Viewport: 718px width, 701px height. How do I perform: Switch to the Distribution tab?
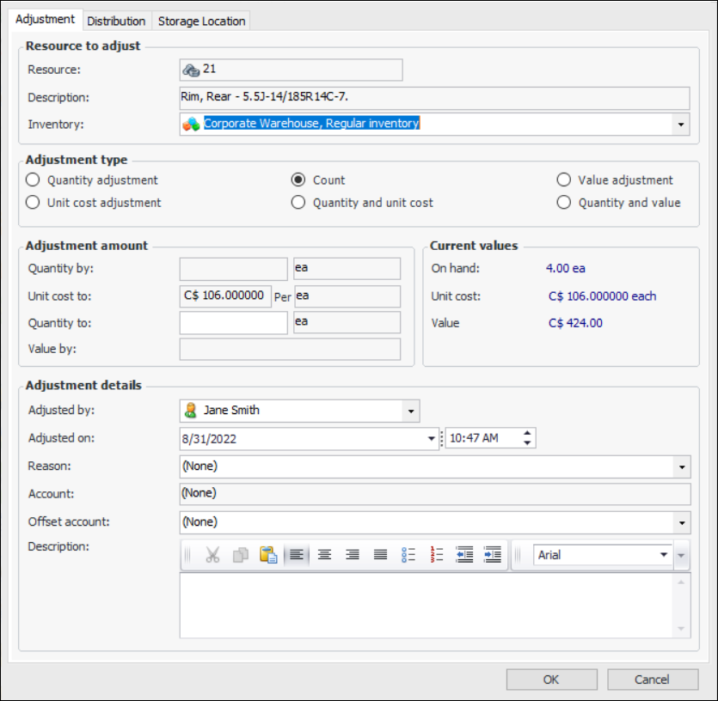pyautogui.click(x=116, y=21)
